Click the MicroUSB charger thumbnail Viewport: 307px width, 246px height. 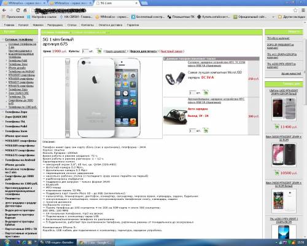175,79
